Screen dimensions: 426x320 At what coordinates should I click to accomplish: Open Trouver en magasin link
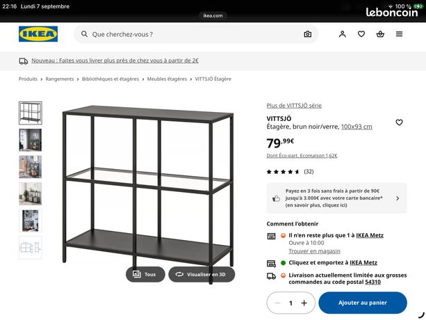point(314,251)
